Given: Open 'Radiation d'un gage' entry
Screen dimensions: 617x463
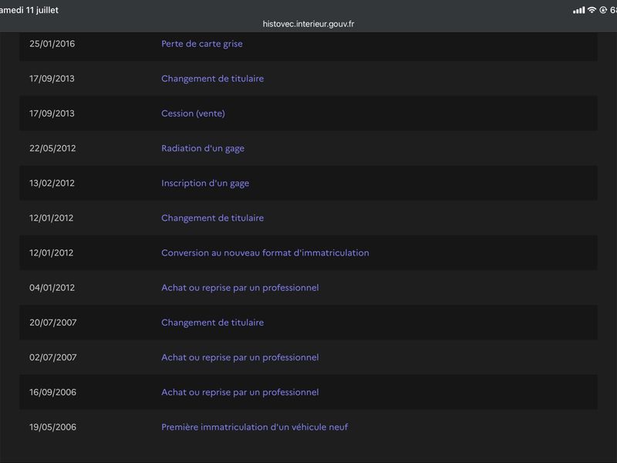Looking at the screenshot, I should pos(203,148).
